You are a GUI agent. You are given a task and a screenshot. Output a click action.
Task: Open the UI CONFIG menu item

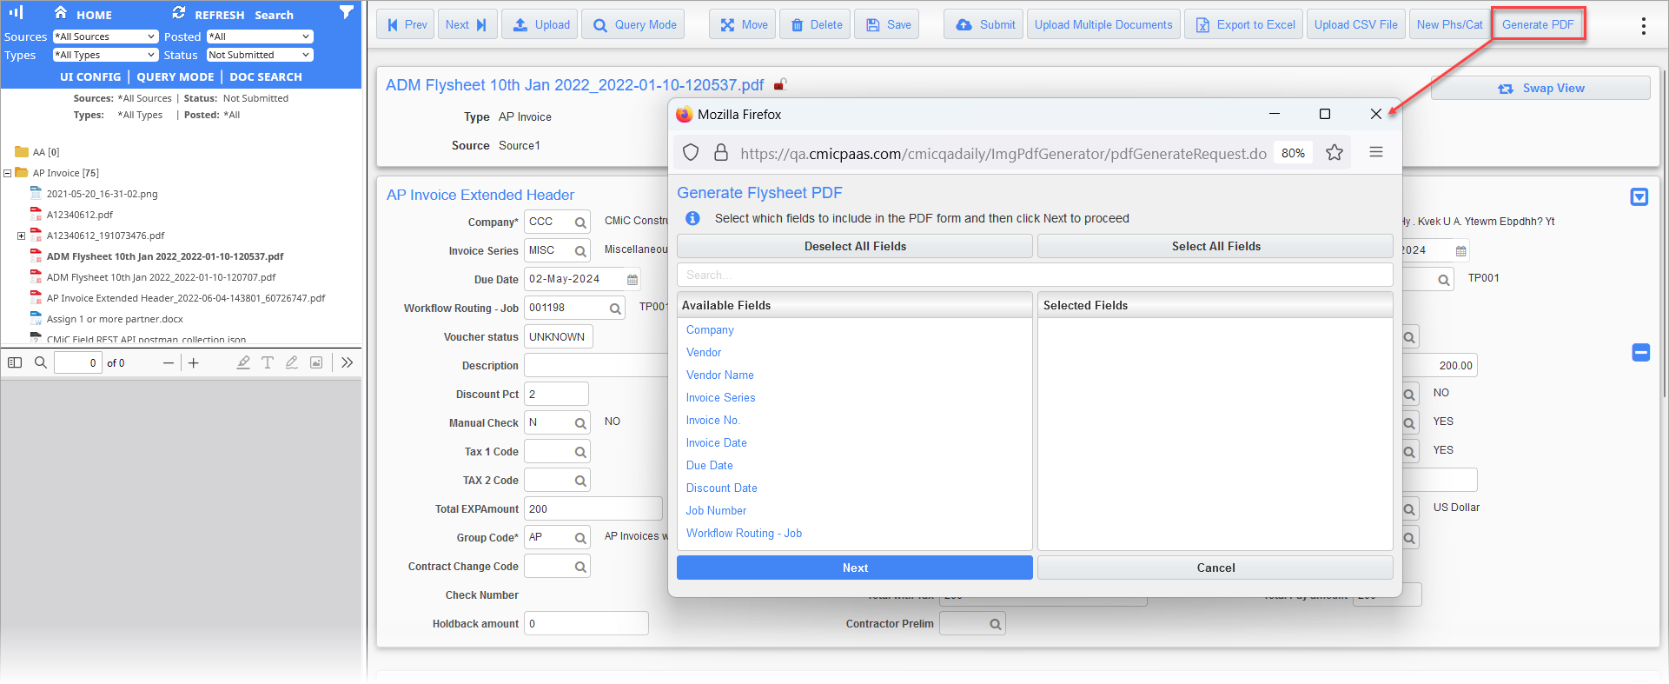point(90,76)
